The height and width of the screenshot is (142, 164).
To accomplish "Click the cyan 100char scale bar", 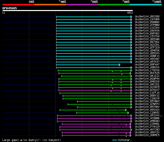I will pos(115,140).
